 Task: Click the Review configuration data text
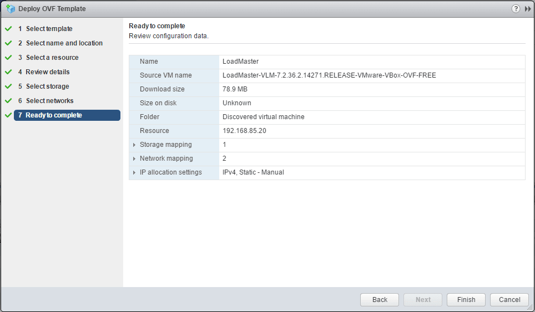click(169, 36)
